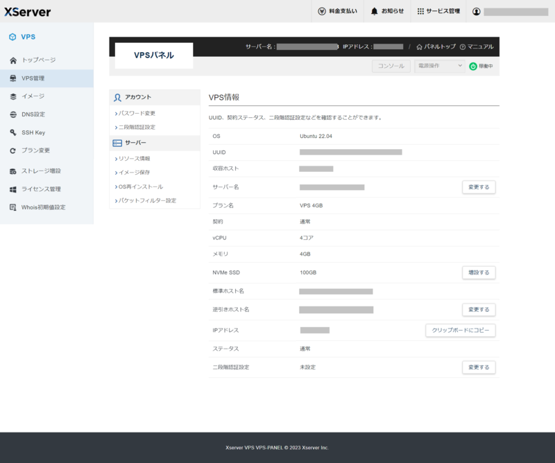The image size is (555, 463).
Task: Open パスワード変更 in side menu
Action: (135, 113)
